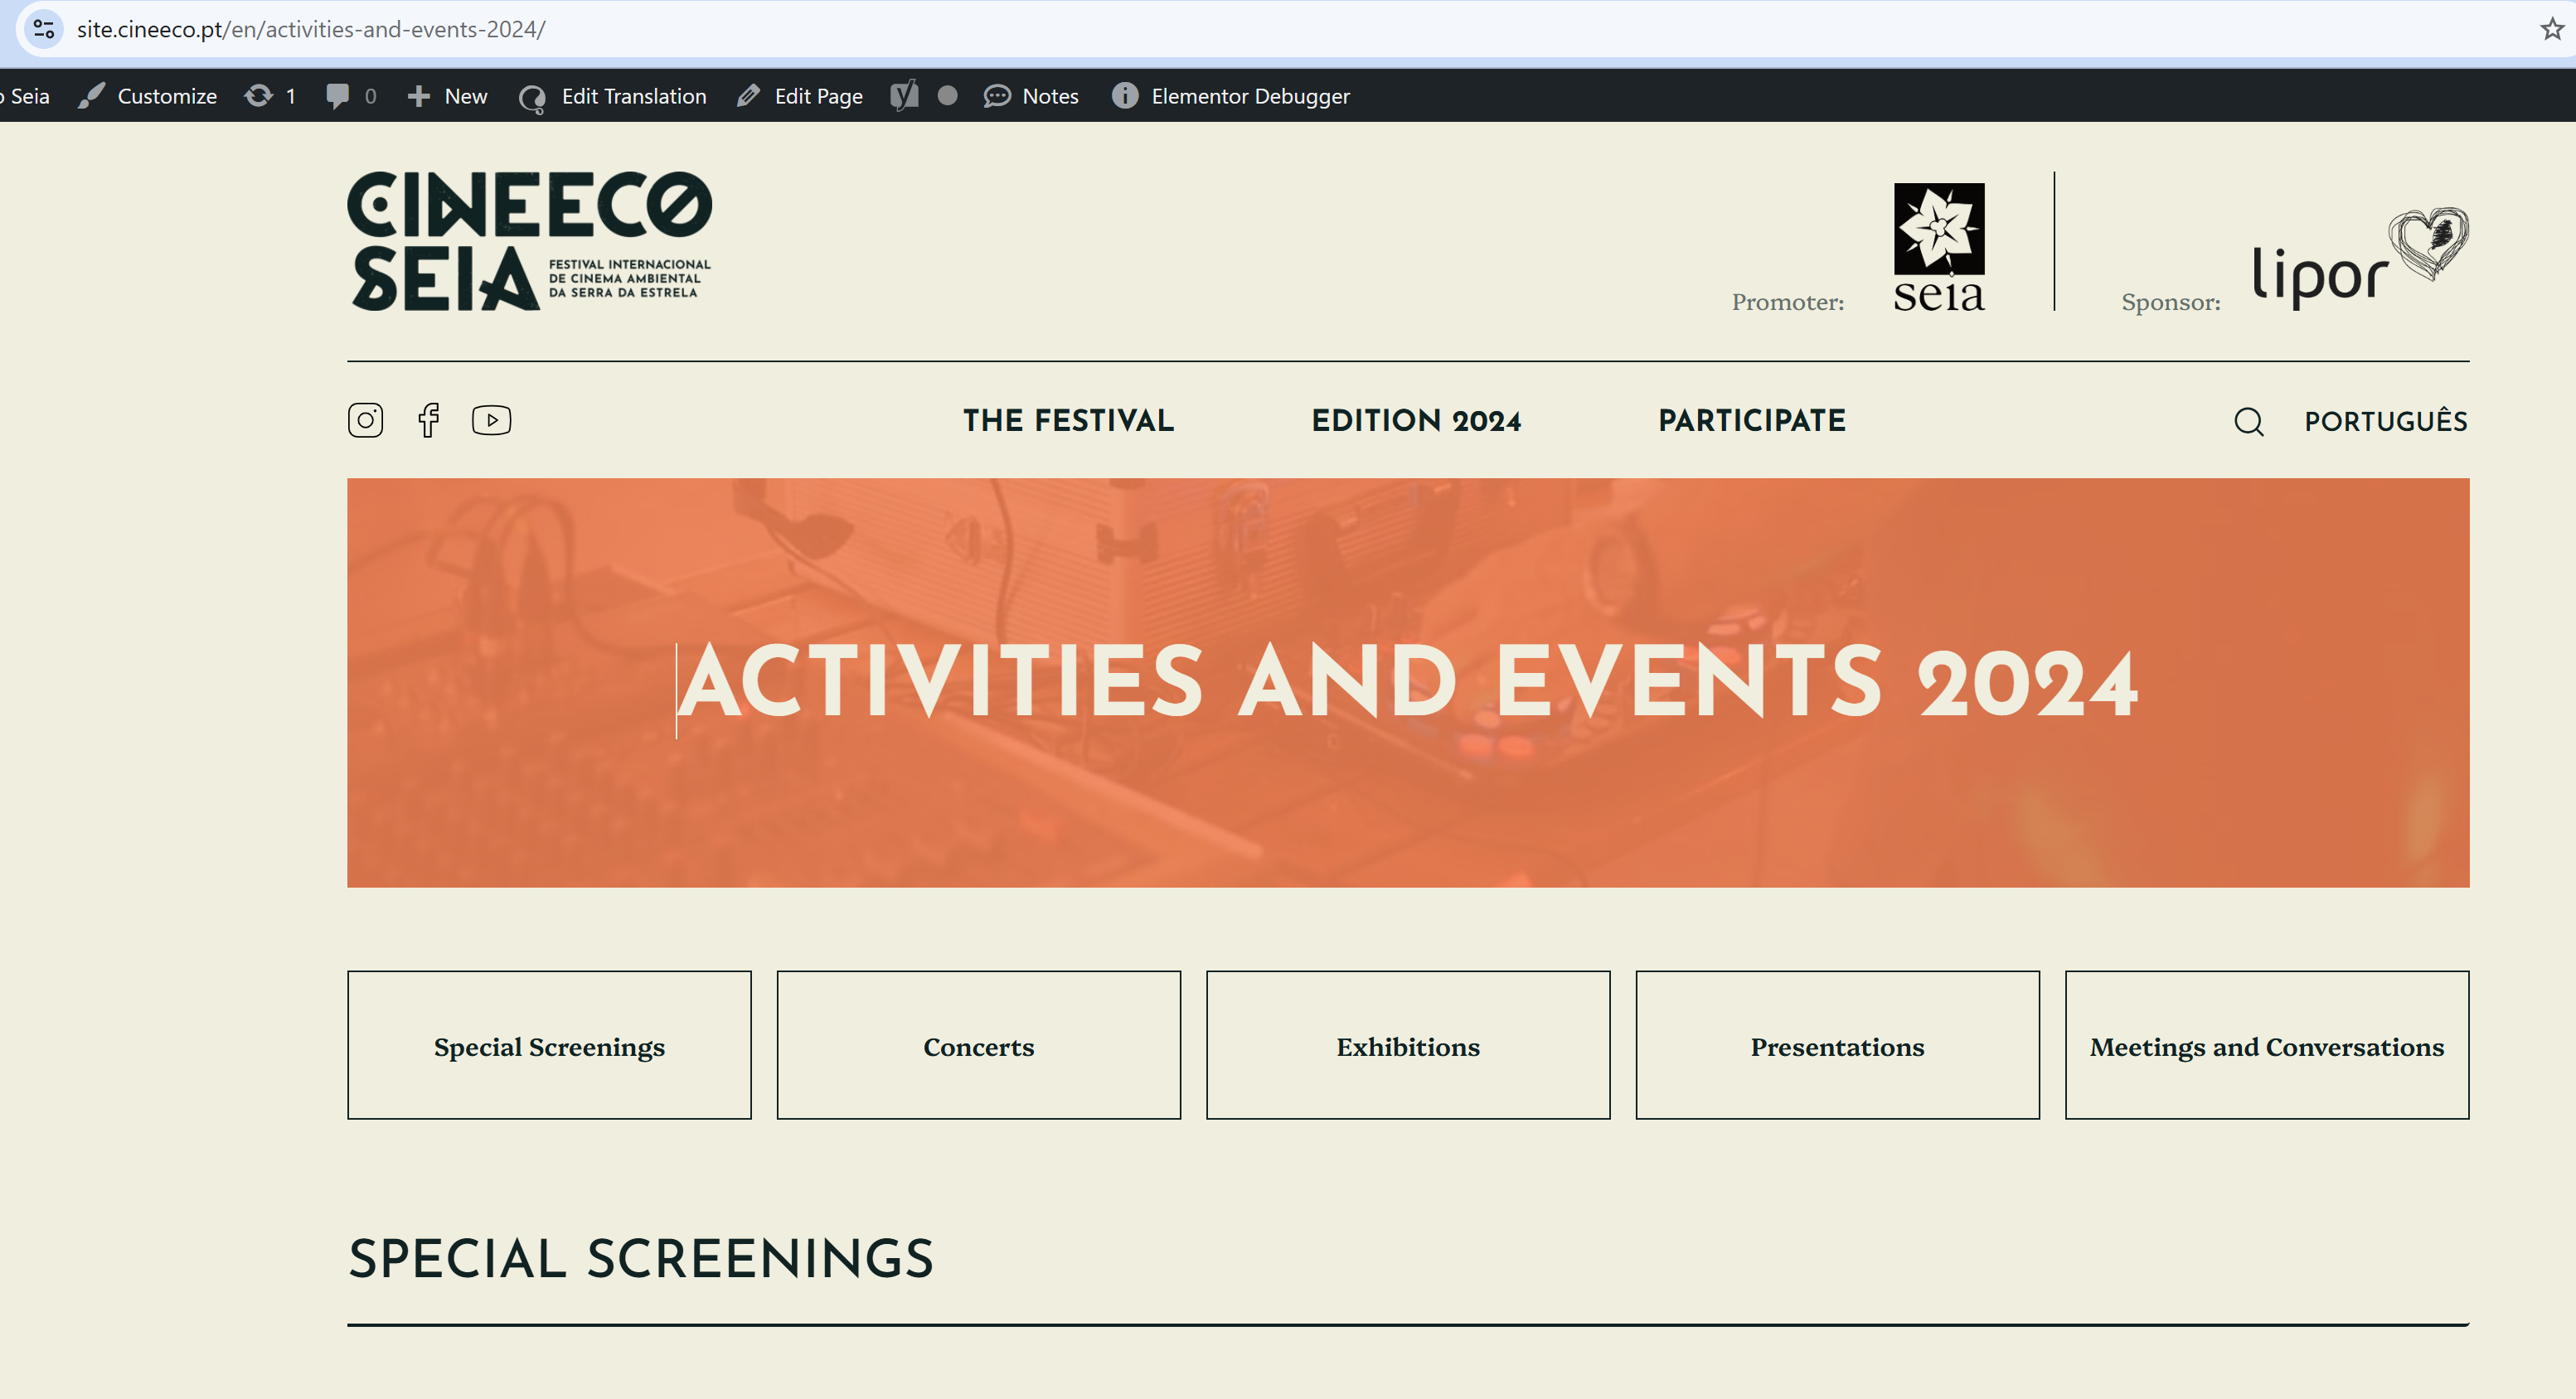Switch language to PORTUGUÊS
This screenshot has height=1399, width=2576.
tap(2386, 422)
